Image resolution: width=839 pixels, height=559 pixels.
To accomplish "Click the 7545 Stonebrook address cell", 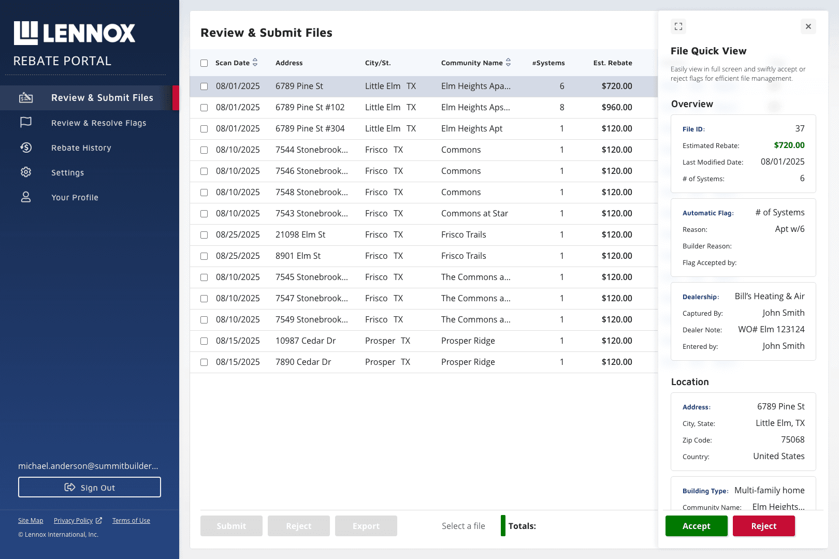I will pos(312,277).
